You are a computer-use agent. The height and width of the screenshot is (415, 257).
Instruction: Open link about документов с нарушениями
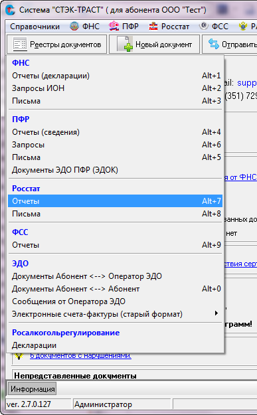click(x=80, y=355)
